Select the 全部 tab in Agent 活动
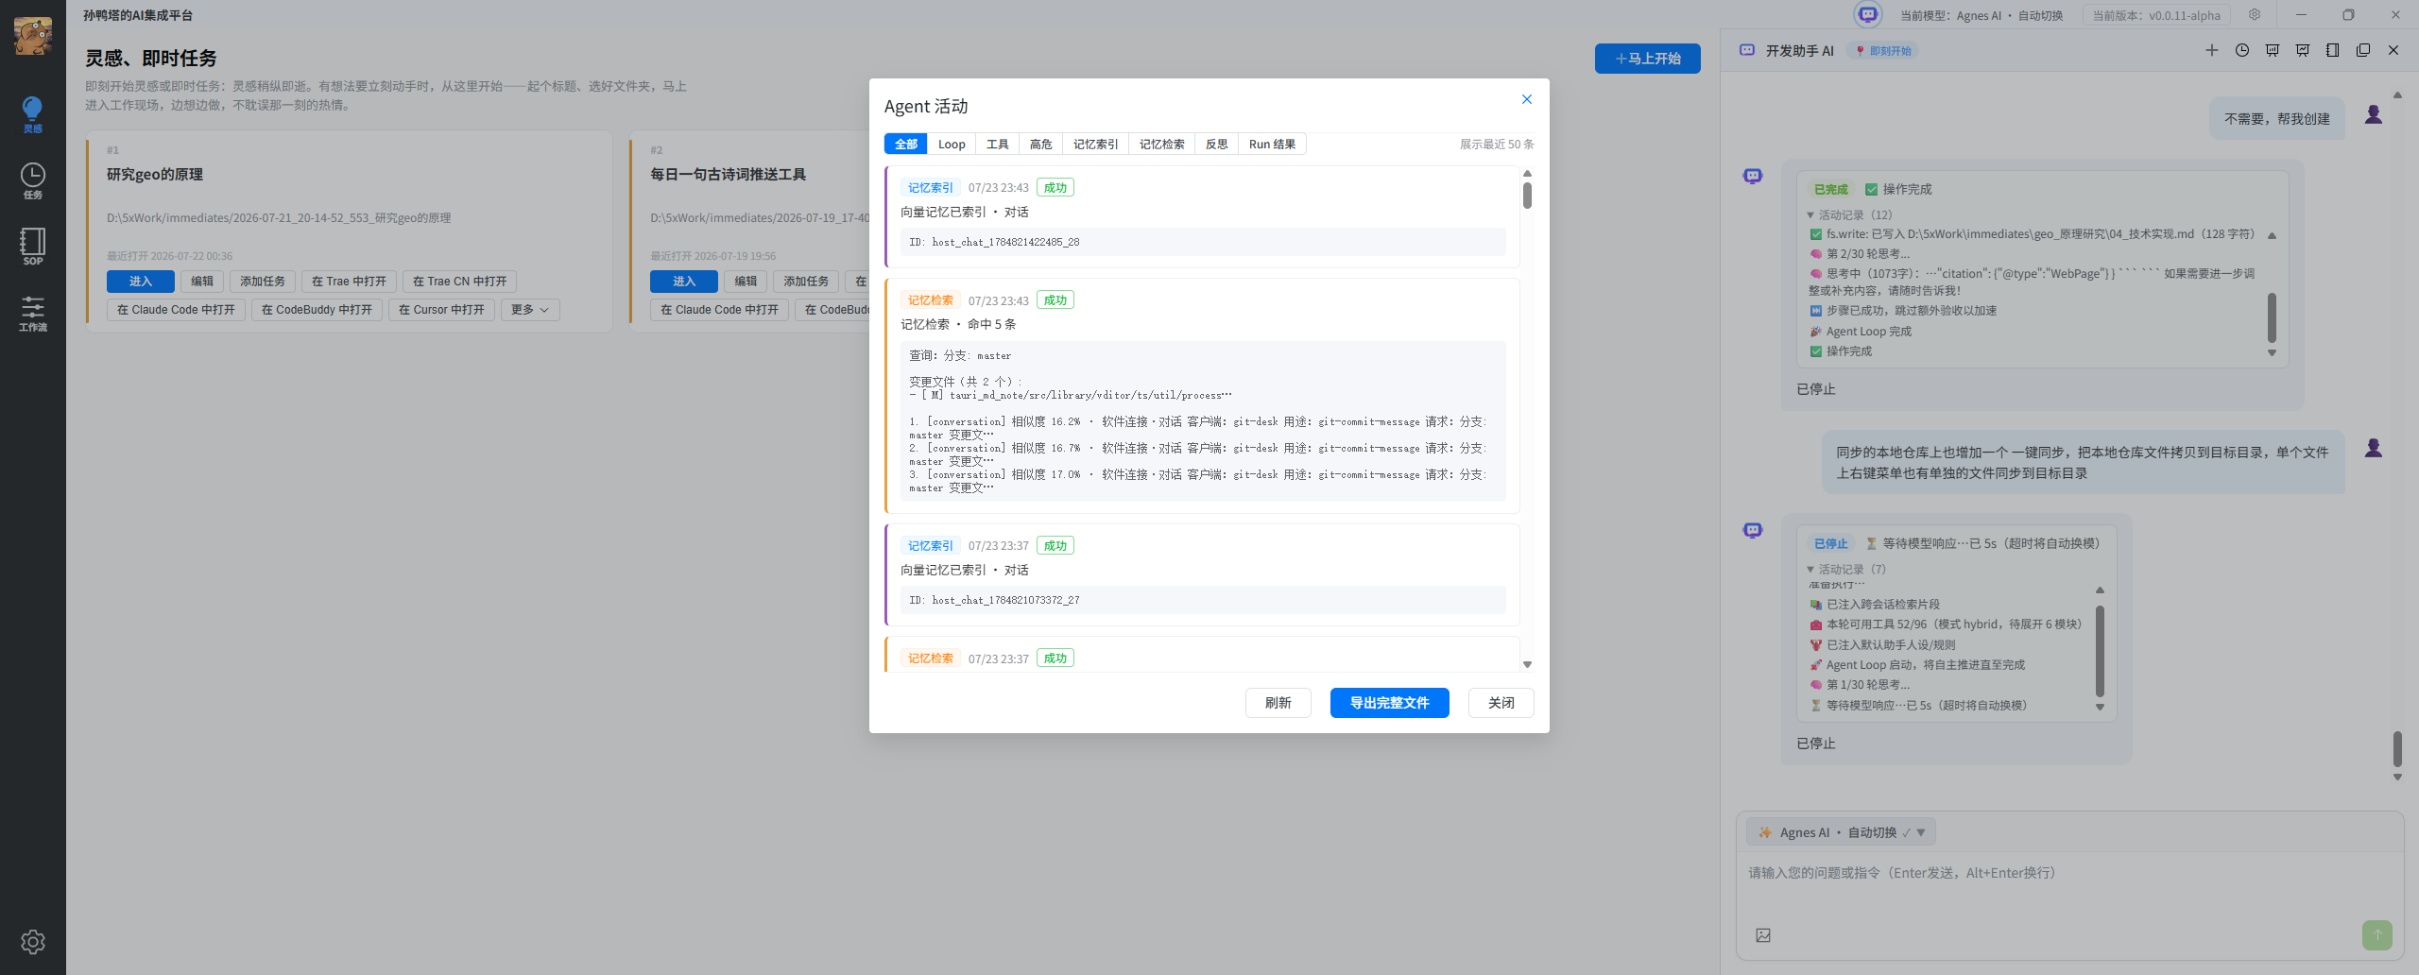The height and width of the screenshot is (975, 2419). (x=906, y=145)
